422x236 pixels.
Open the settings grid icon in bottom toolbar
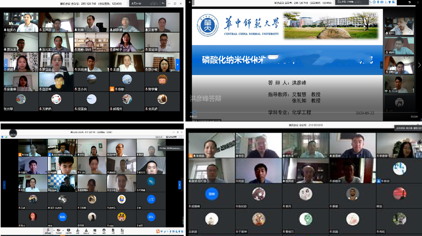point(122,231)
